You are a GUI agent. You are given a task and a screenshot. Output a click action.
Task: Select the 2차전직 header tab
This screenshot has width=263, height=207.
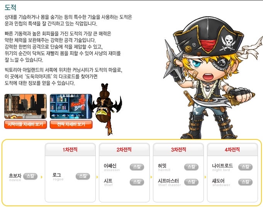(124, 149)
